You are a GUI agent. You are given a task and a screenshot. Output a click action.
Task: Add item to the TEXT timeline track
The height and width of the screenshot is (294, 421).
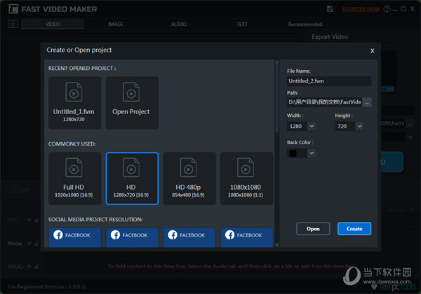29,220
